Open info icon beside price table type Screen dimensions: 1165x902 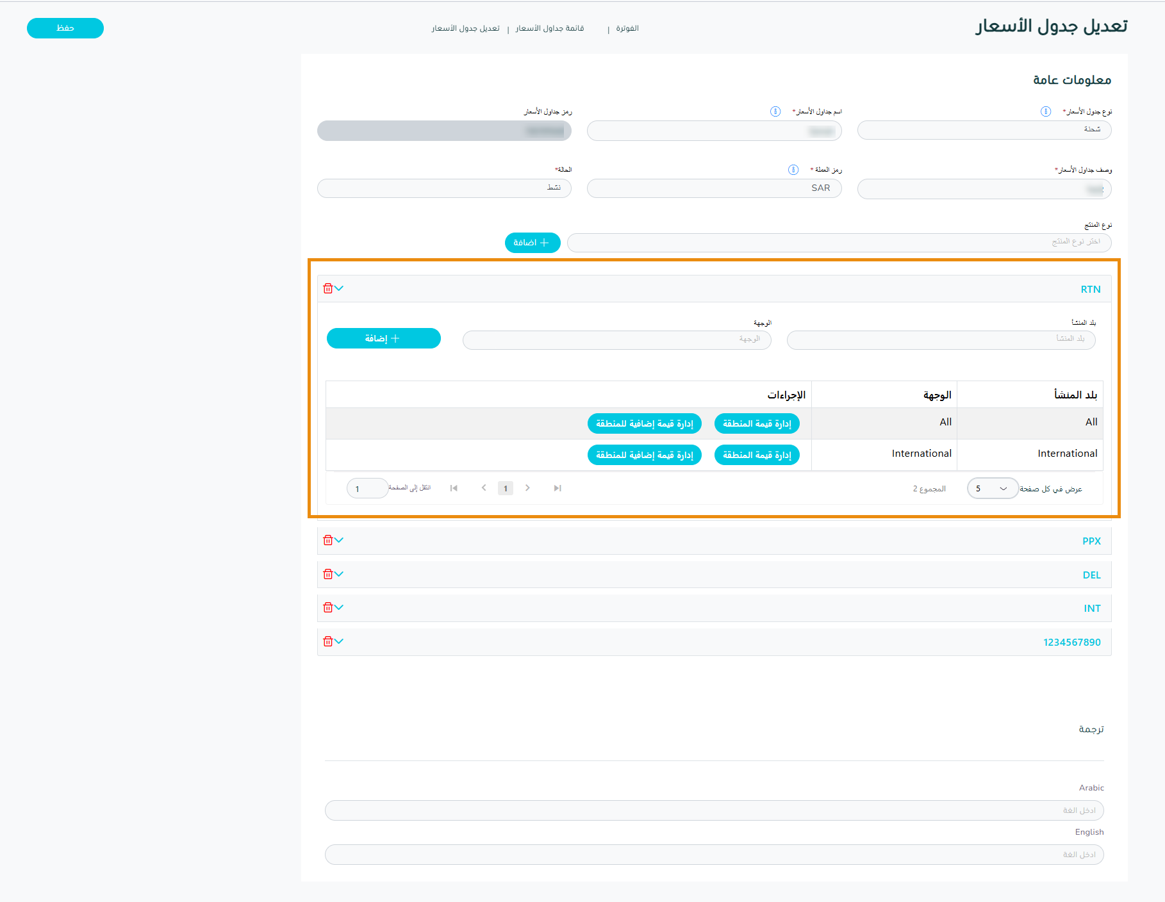coord(1046,111)
